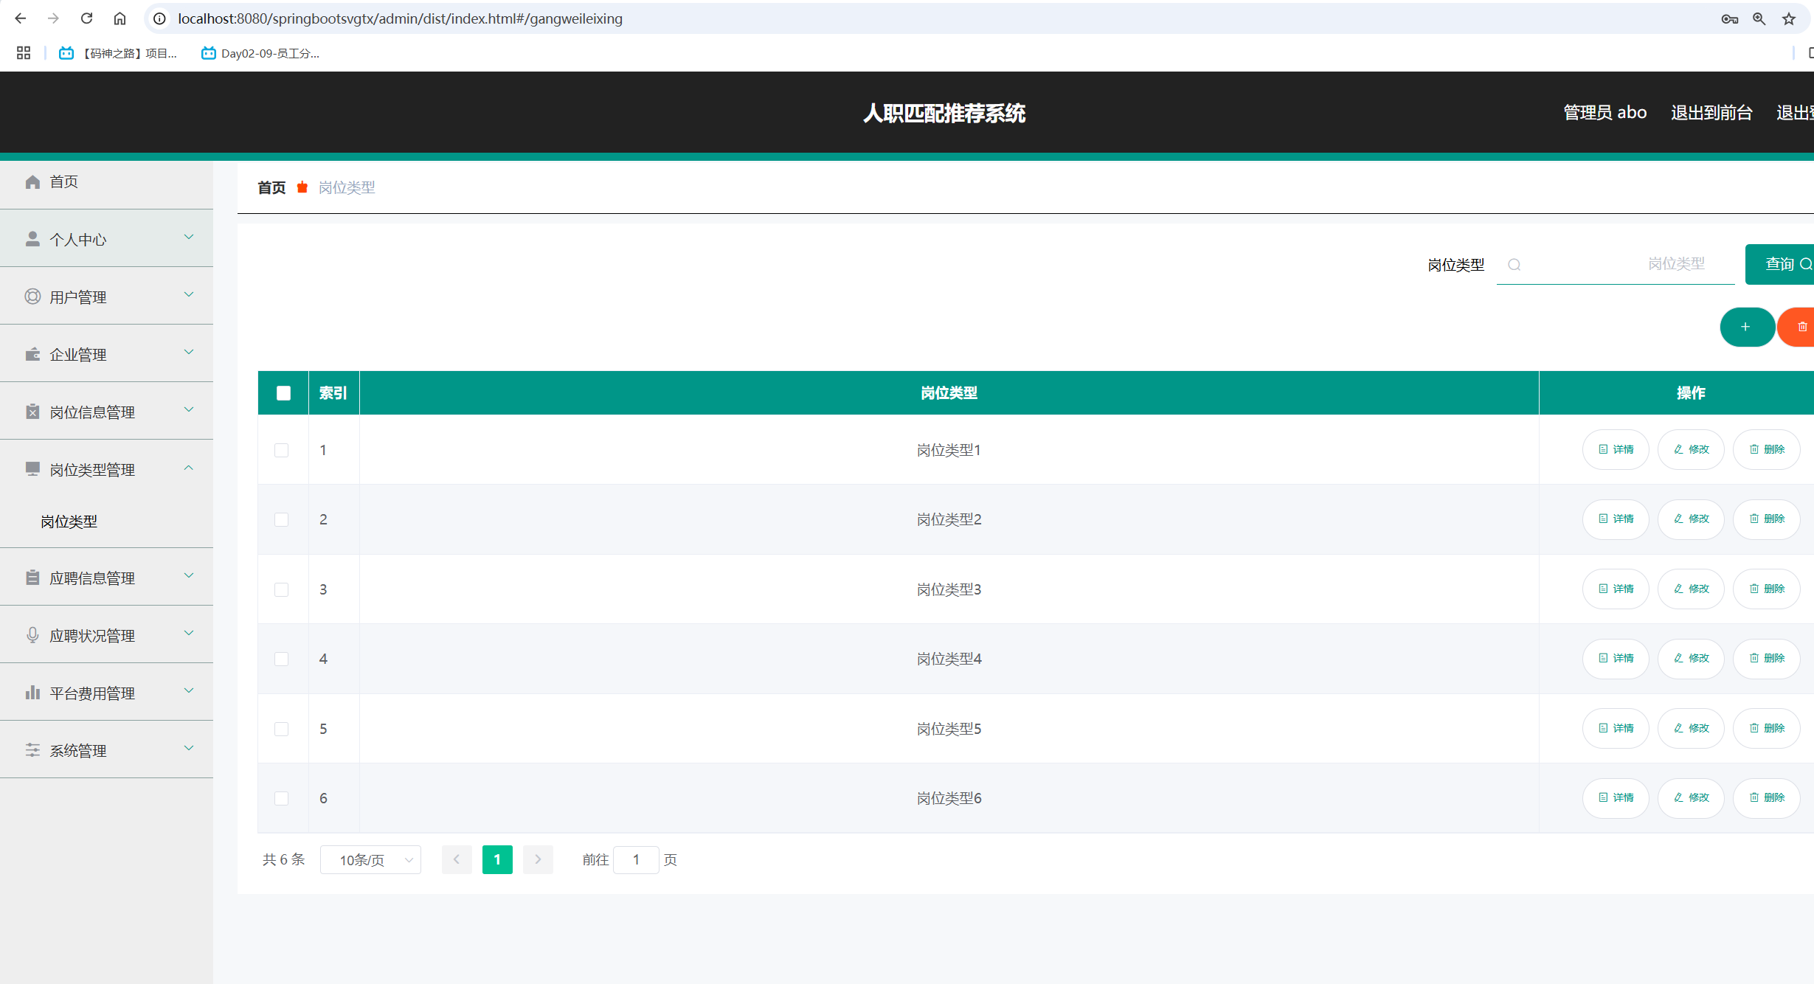Click the green plus add button
The width and height of the screenshot is (1814, 984).
1746,327
